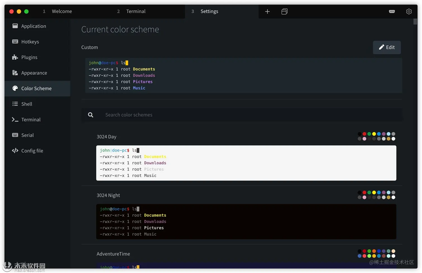Open the Config file section
The height and width of the screenshot is (273, 422).
37,151
